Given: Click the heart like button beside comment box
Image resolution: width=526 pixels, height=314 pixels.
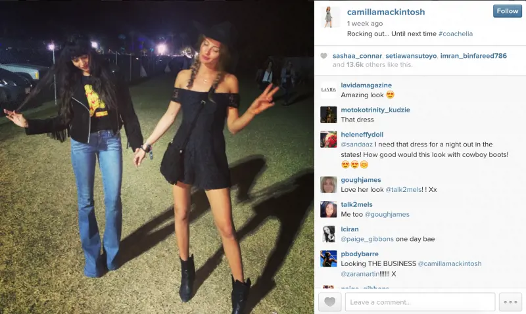Looking at the screenshot, I should (330, 302).
